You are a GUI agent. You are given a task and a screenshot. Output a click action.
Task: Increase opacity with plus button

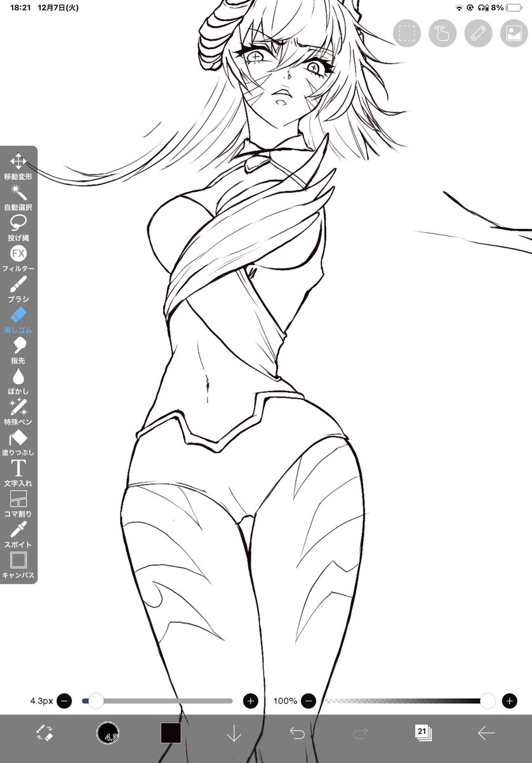click(509, 701)
